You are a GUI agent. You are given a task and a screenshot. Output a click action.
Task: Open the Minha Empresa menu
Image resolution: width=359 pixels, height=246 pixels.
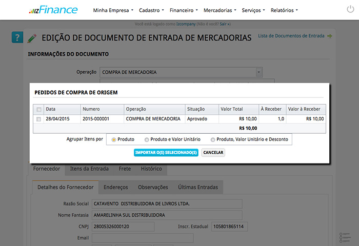click(113, 10)
